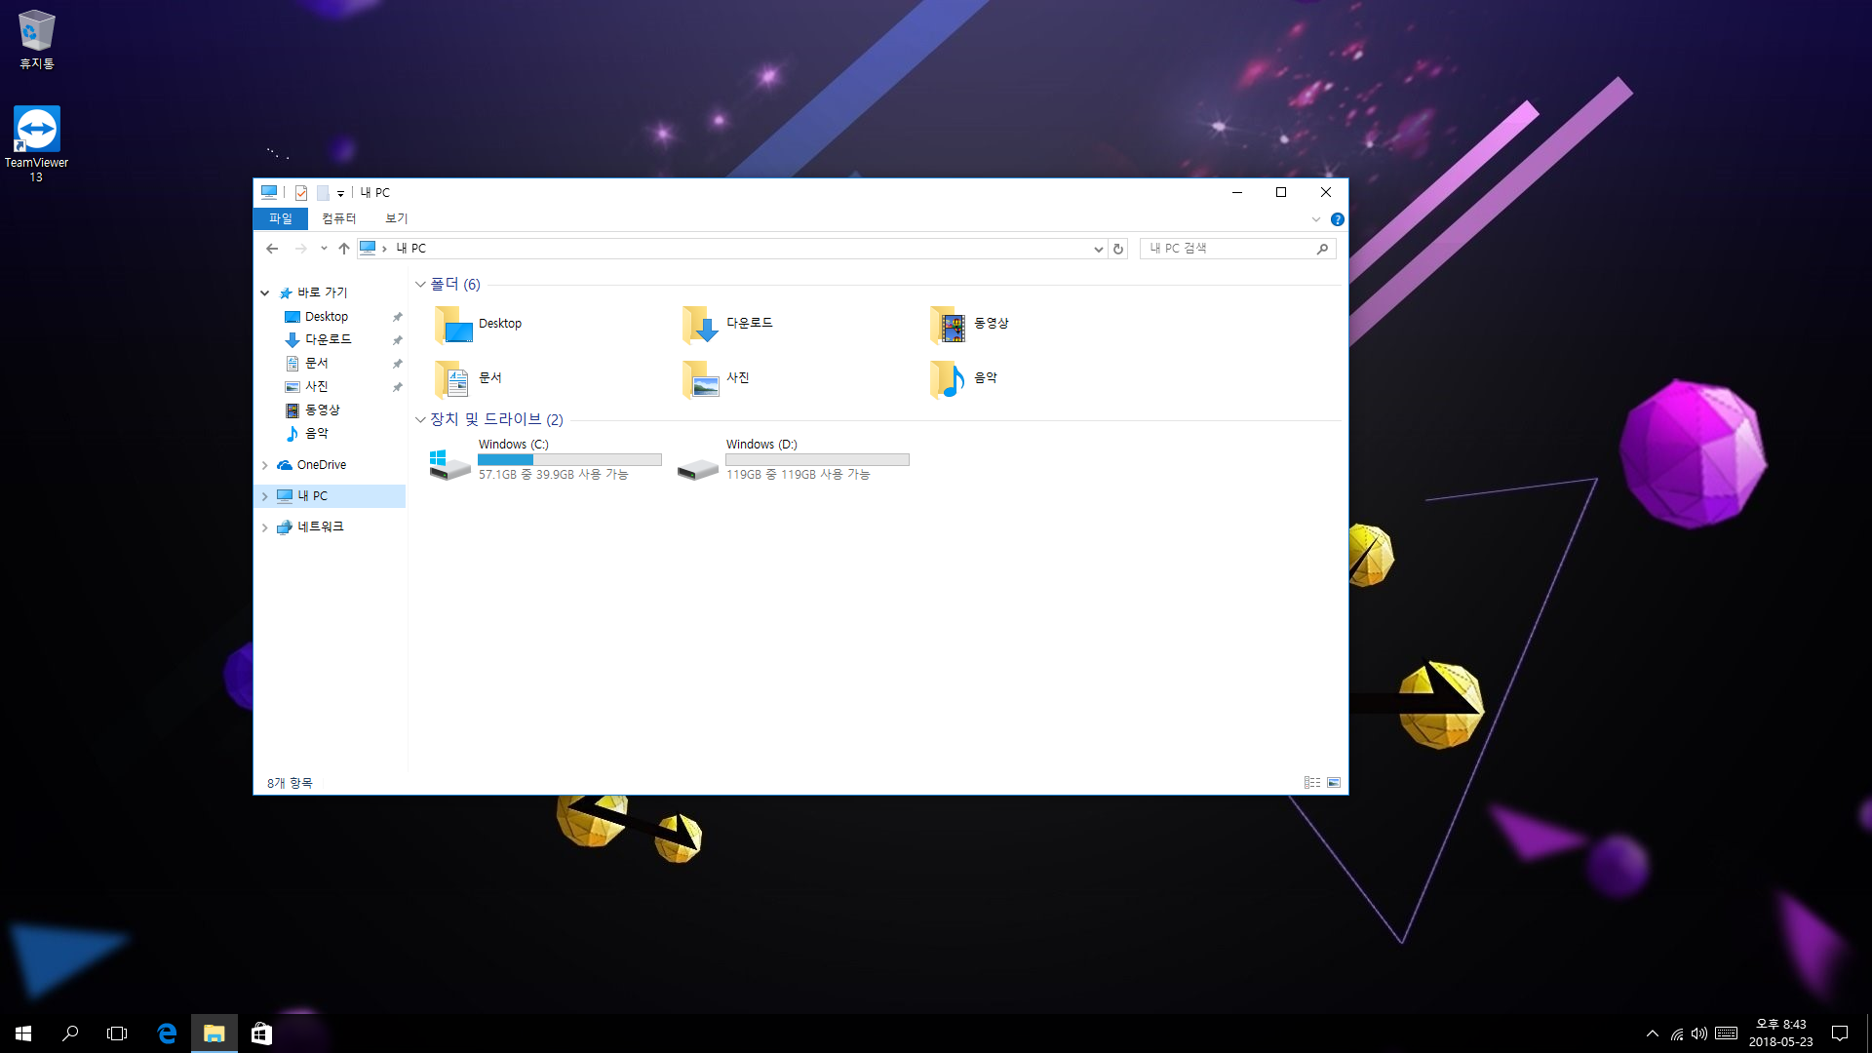Click the refresh button in address bar
Screen dimensions: 1872x1053
pyautogui.click(x=1118, y=249)
